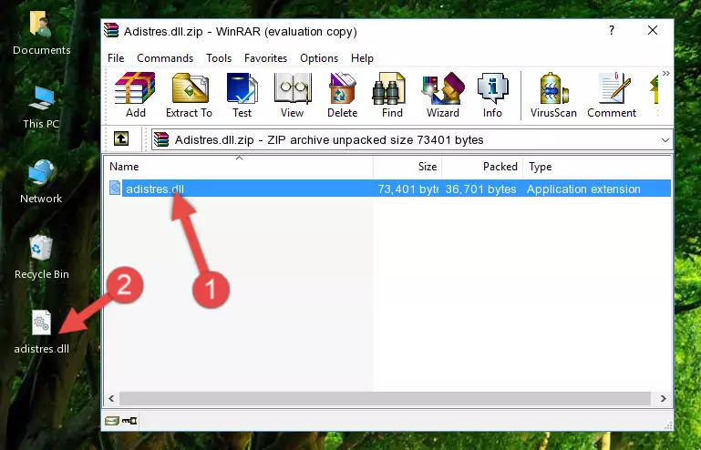
Task: Open the Favorites menu
Action: pos(265,58)
